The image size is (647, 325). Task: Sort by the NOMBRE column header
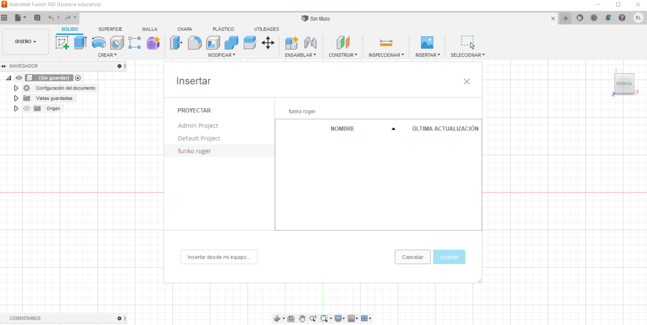[x=342, y=129]
